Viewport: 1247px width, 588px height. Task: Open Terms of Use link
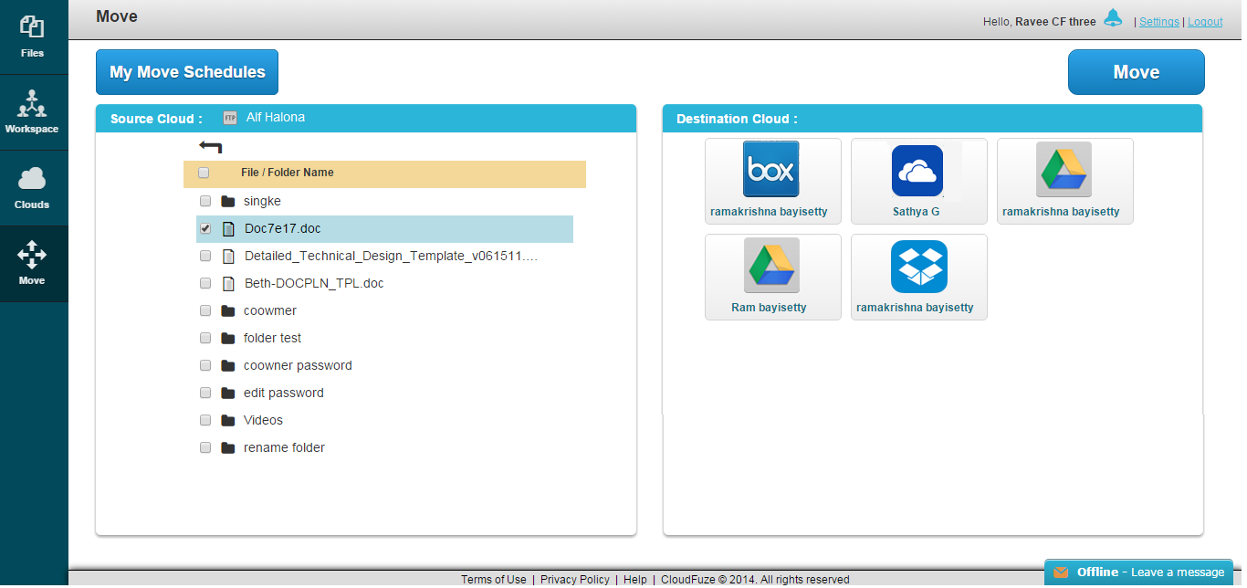[493, 580]
